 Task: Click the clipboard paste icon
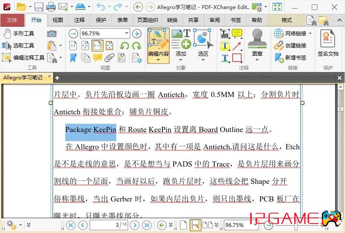coord(52,46)
